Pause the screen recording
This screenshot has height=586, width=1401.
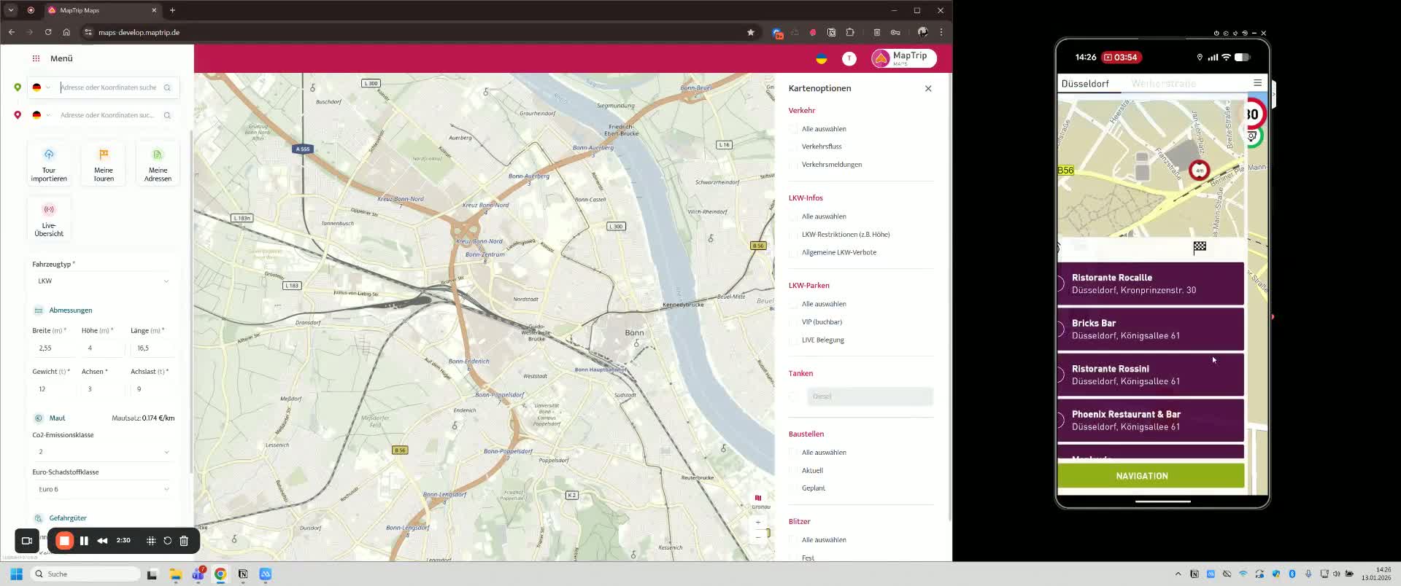pos(84,541)
